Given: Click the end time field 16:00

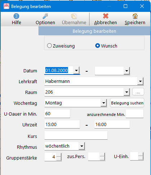Looking at the screenshot, I should [112, 124].
